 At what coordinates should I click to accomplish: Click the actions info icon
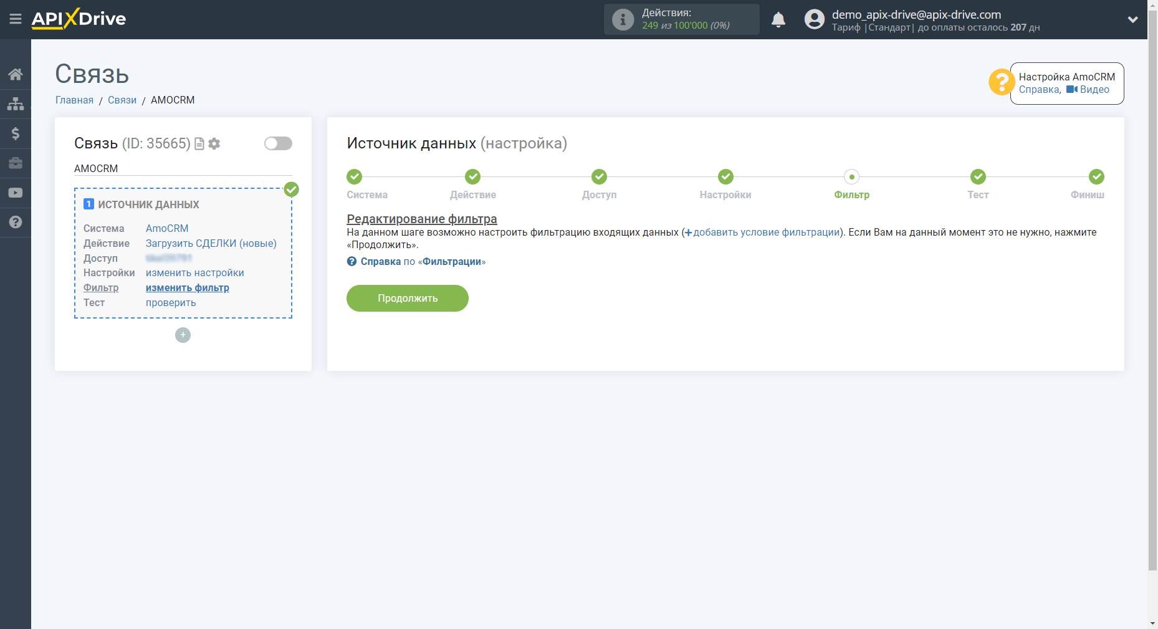[x=623, y=19]
